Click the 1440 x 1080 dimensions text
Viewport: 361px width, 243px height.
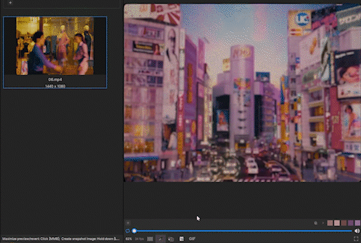tap(55, 86)
